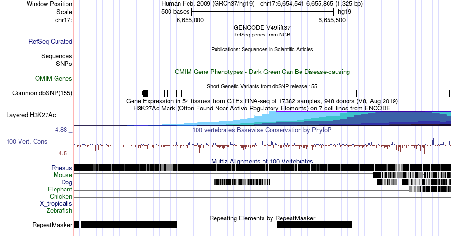
Task: Select the Layered H3K27Ac track label
Action: coord(31,115)
